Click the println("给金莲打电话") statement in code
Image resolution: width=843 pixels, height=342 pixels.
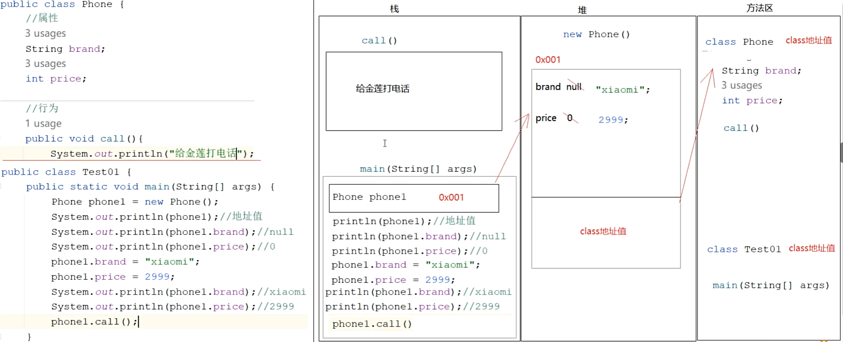tap(152, 153)
